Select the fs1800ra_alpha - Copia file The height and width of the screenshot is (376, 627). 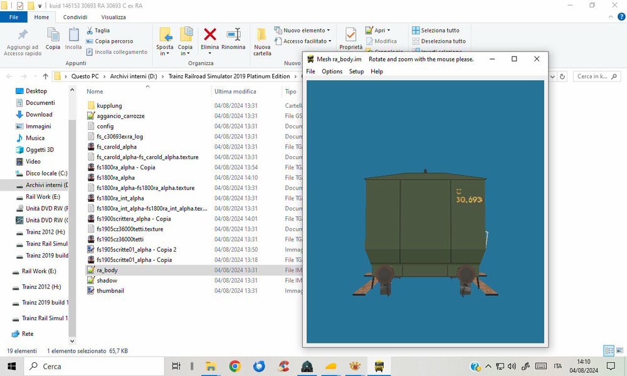coord(125,168)
